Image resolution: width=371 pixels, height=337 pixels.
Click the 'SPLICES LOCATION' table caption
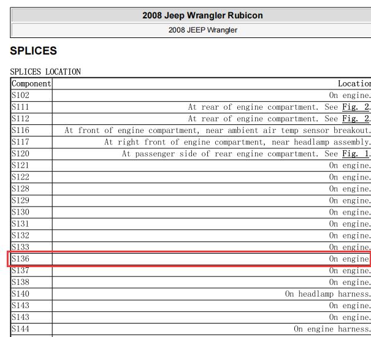coord(45,72)
